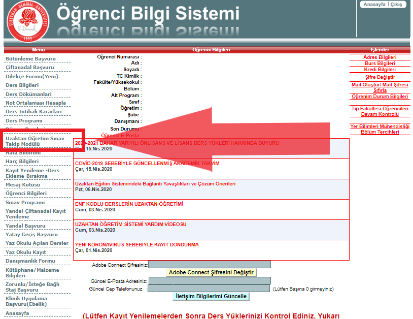Screen dimensions: 413x319
Task: Open COVID-2019 akademik takvim announcement
Action: (x=147, y=164)
